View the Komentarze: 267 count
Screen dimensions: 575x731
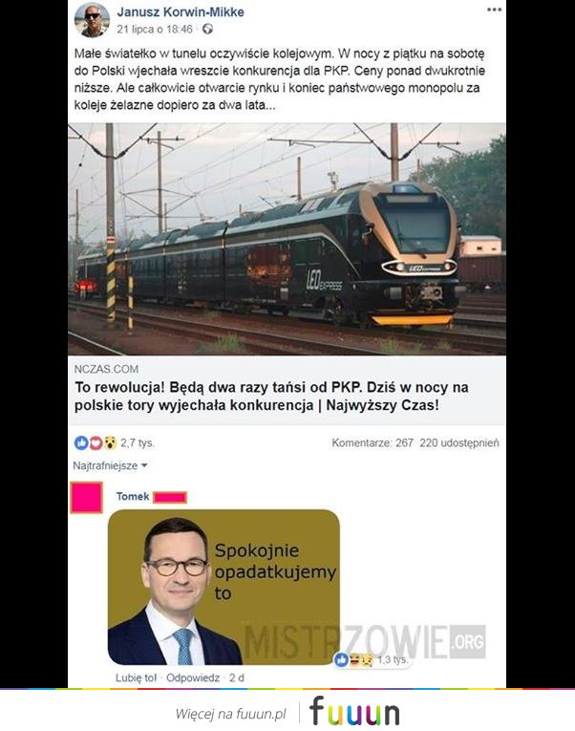coord(373,442)
